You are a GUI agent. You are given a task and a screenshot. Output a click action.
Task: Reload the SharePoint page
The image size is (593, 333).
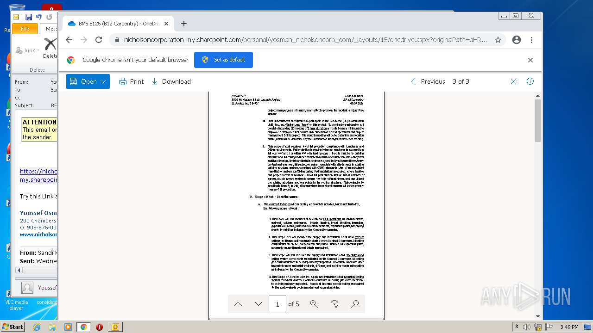(99, 40)
